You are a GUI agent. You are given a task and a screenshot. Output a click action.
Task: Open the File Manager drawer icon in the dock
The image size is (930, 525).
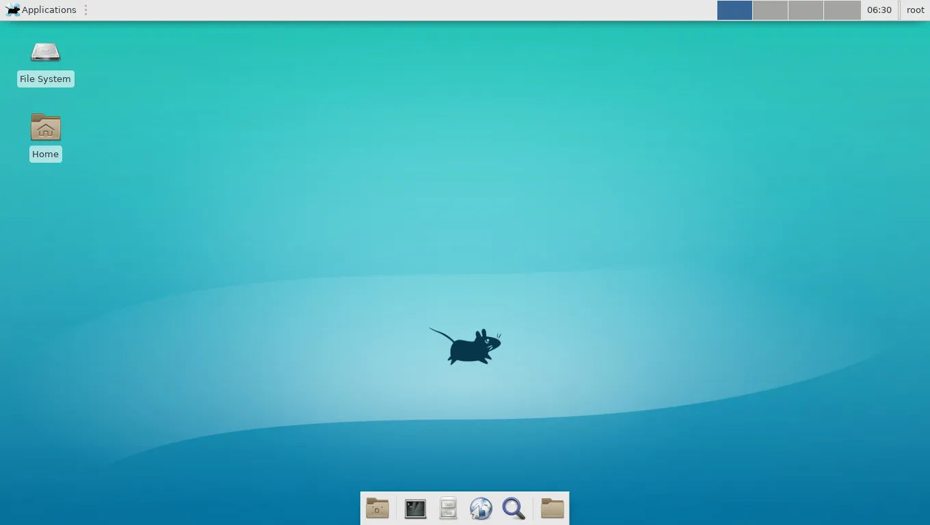[x=448, y=508]
